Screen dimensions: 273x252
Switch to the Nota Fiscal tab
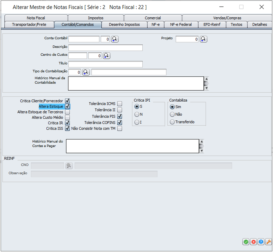[x=36, y=18]
